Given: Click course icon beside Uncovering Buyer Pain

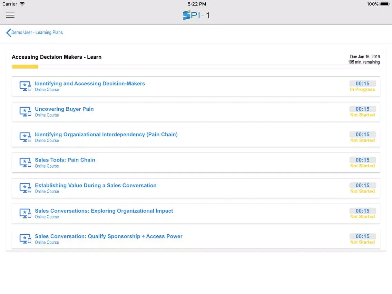Looking at the screenshot, I should [x=25, y=112].
